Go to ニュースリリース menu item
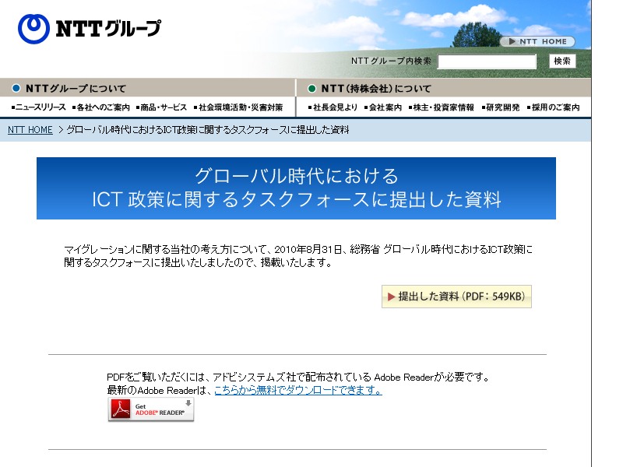 click(39, 107)
